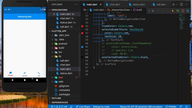Pause the debug session
The image size is (192, 108).
coord(153,11)
